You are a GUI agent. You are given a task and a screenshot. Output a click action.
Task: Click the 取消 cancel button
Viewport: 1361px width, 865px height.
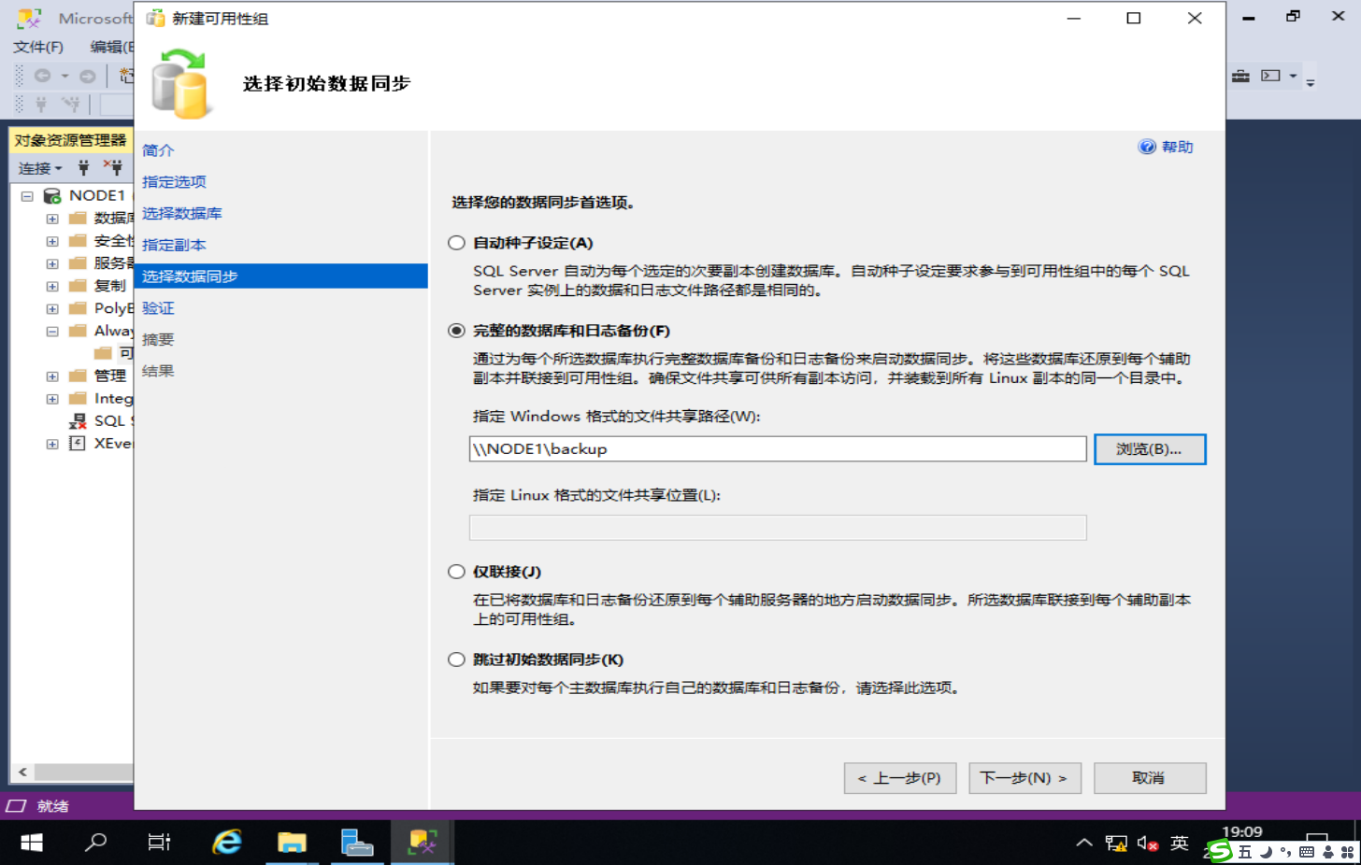pyautogui.click(x=1150, y=778)
